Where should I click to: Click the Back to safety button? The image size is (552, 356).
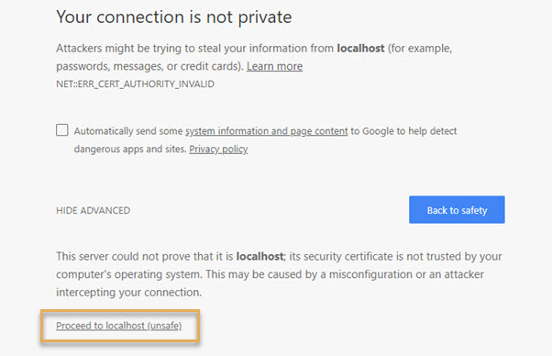click(x=457, y=210)
